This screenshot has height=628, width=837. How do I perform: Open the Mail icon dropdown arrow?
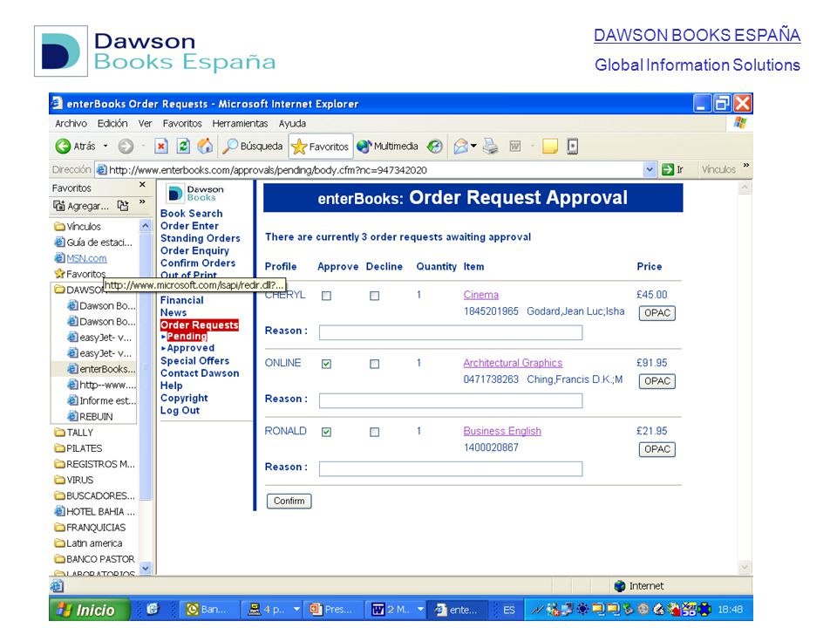[473, 146]
